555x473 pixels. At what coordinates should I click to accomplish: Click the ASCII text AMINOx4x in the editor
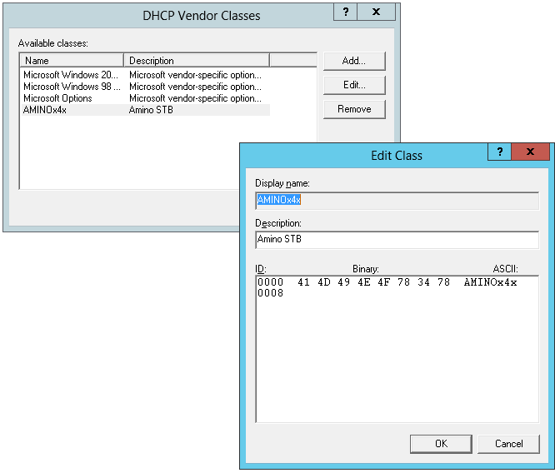tap(491, 282)
